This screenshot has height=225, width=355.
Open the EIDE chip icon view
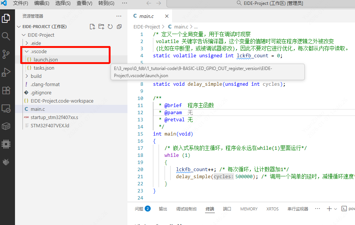(6, 144)
